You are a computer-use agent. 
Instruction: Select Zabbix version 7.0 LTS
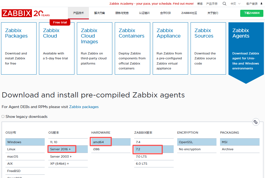pyautogui.click(x=141, y=156)
